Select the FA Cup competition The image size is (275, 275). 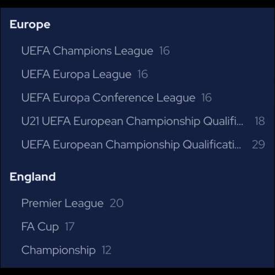point(40,227)
